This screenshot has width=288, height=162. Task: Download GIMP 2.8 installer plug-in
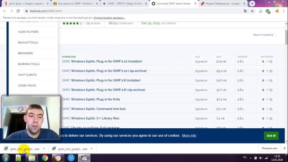(101, 80)
